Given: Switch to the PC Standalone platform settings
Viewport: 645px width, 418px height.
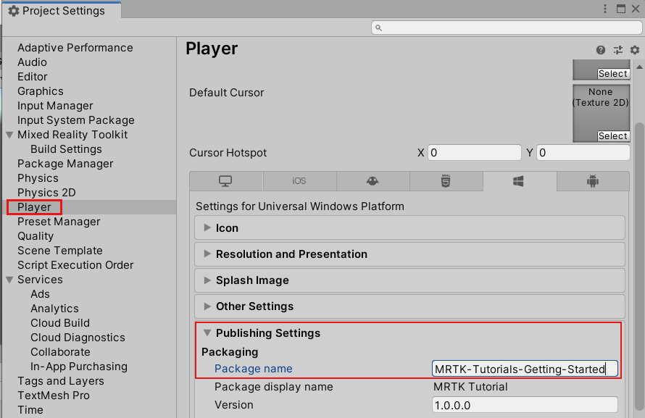Looking at the screenshot, I should [226, 180].
